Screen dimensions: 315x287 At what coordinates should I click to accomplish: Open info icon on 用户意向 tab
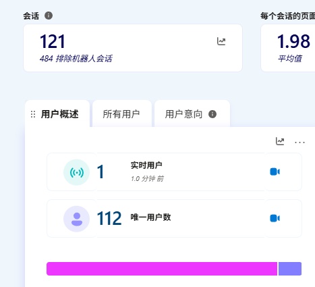[212, 114]
